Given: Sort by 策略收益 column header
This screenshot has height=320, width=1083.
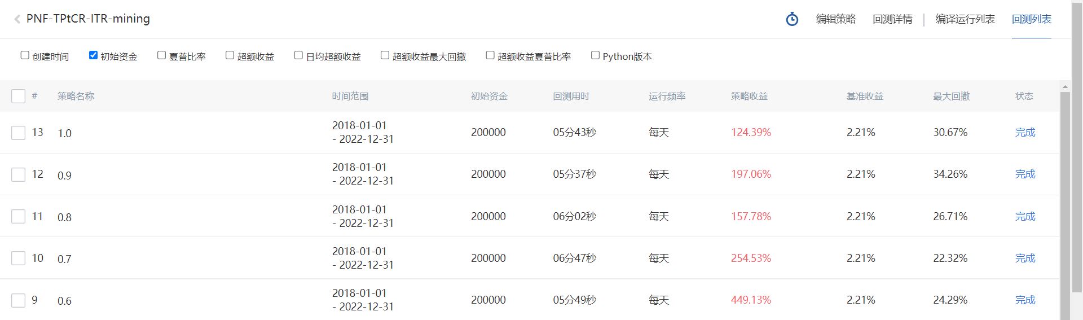Looking at the screenshot, I should [749, 97].
